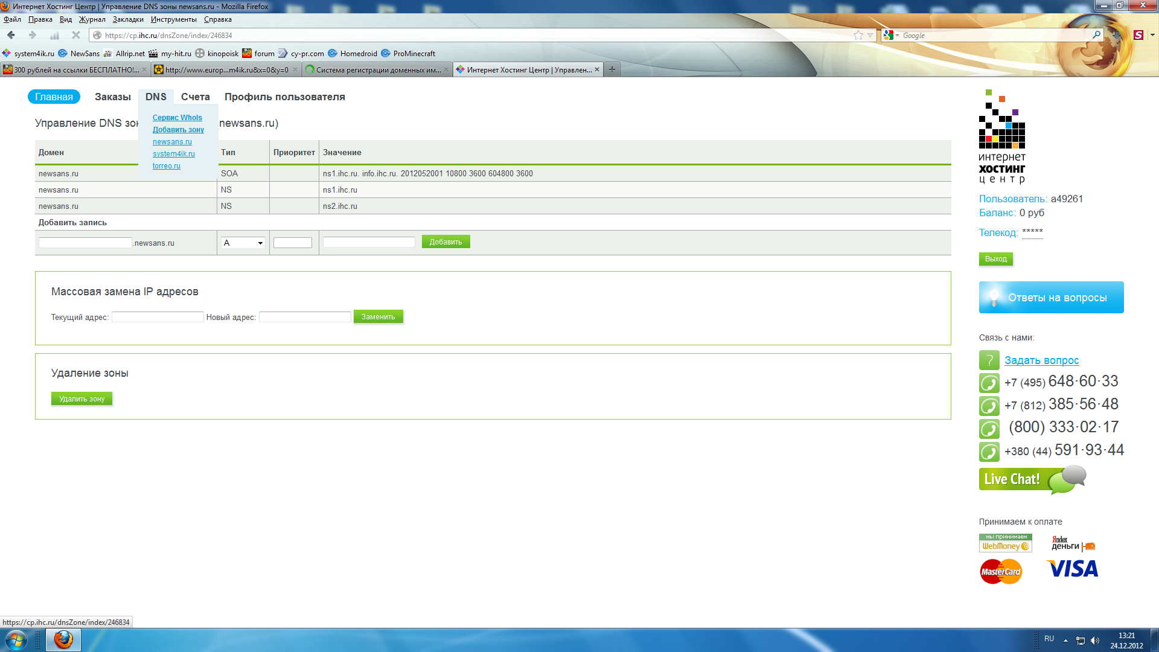Click the phone icon beside 648-60-33

(x=989, y=383)
